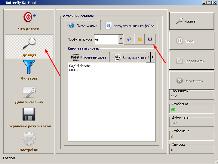Switch to "Загрузка ссылок из файла" tab

(x=130, y=26)
